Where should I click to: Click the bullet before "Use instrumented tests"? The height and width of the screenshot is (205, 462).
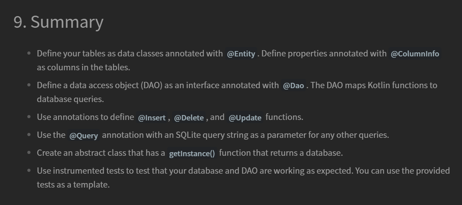29,171
